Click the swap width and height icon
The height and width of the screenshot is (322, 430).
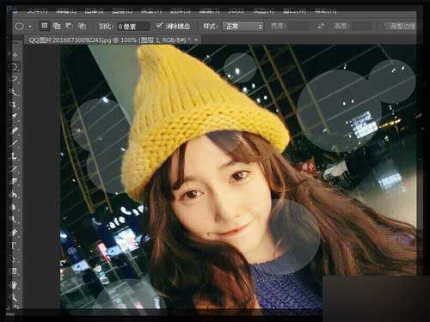(321, 27)
